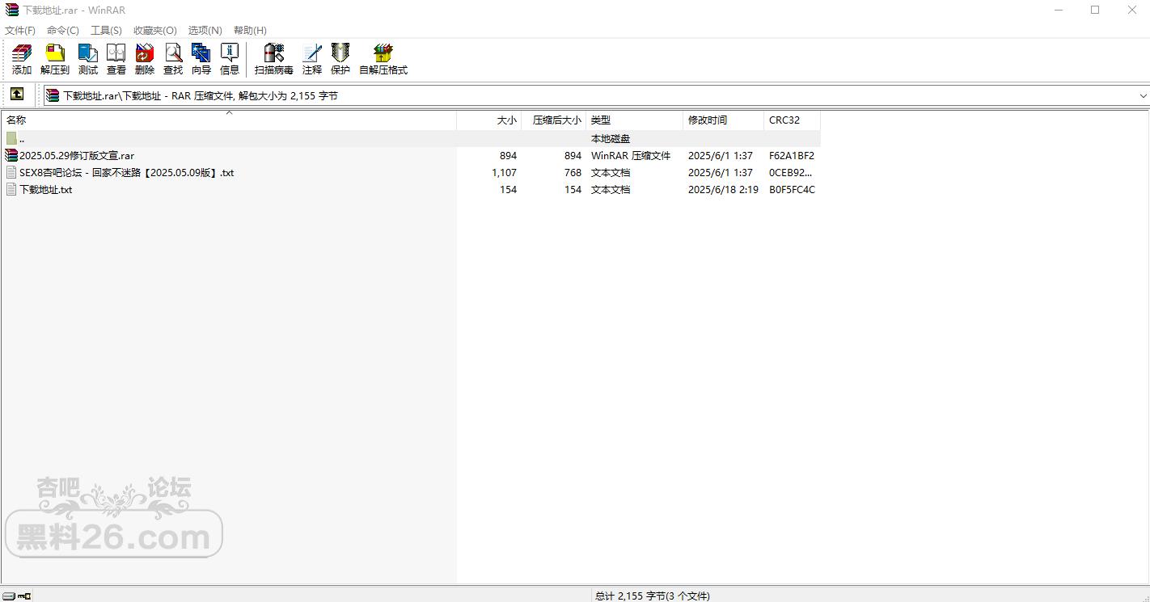
Task: Click the SEX8杏吧论坛 txt file icon
Action: pos(11,172)
